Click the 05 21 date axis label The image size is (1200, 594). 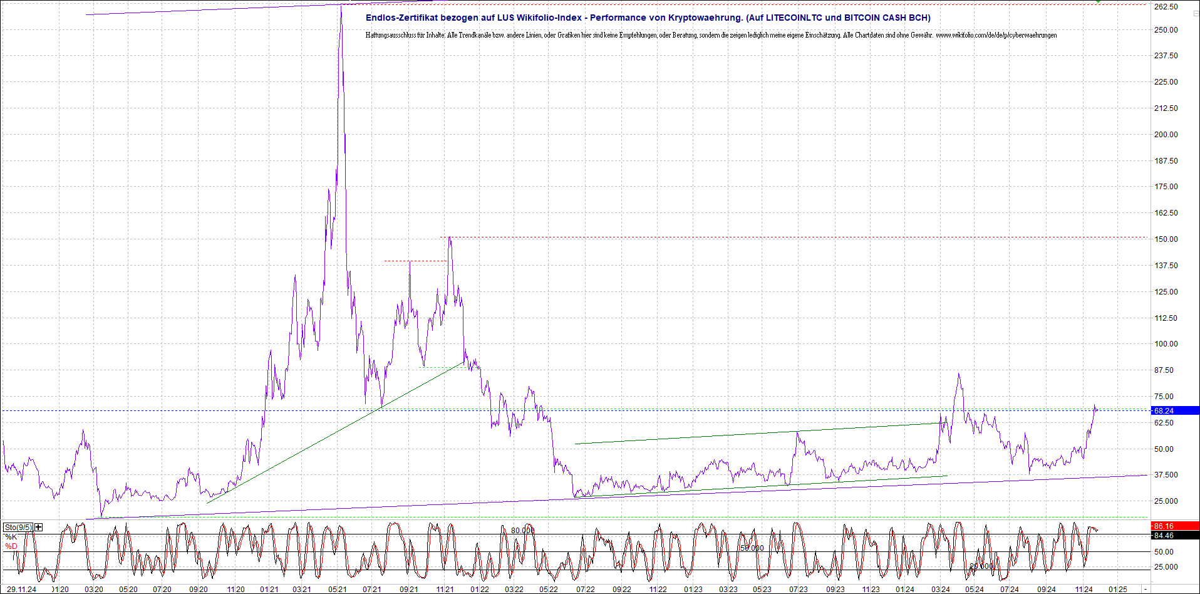pyautogui.click(x=338, y=589)
